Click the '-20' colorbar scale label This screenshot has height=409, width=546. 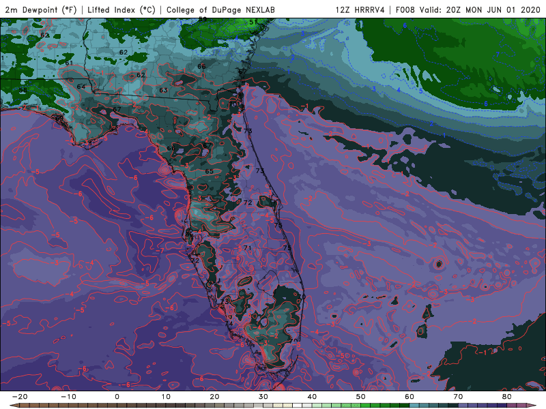click(20, 397)
